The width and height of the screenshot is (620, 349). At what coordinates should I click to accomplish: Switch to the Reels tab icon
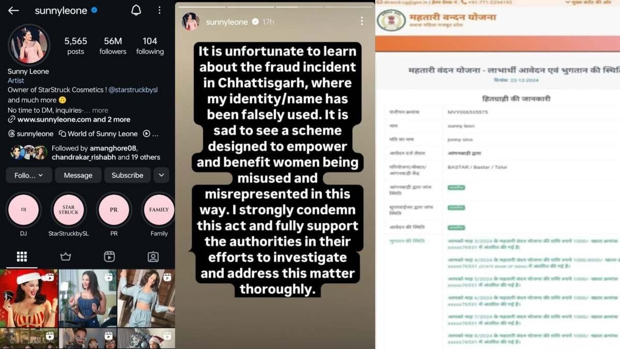pyautogui.click(x=109, y=256)
